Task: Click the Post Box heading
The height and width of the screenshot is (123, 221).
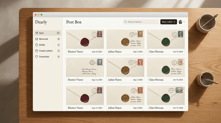Action: 74,22
